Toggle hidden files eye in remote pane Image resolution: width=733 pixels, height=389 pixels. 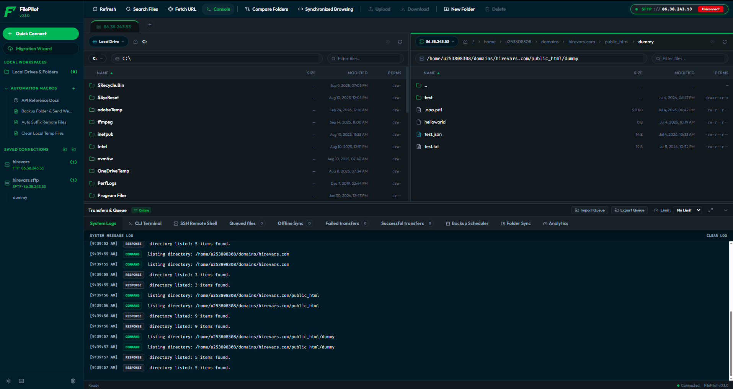tap(712, 42)
